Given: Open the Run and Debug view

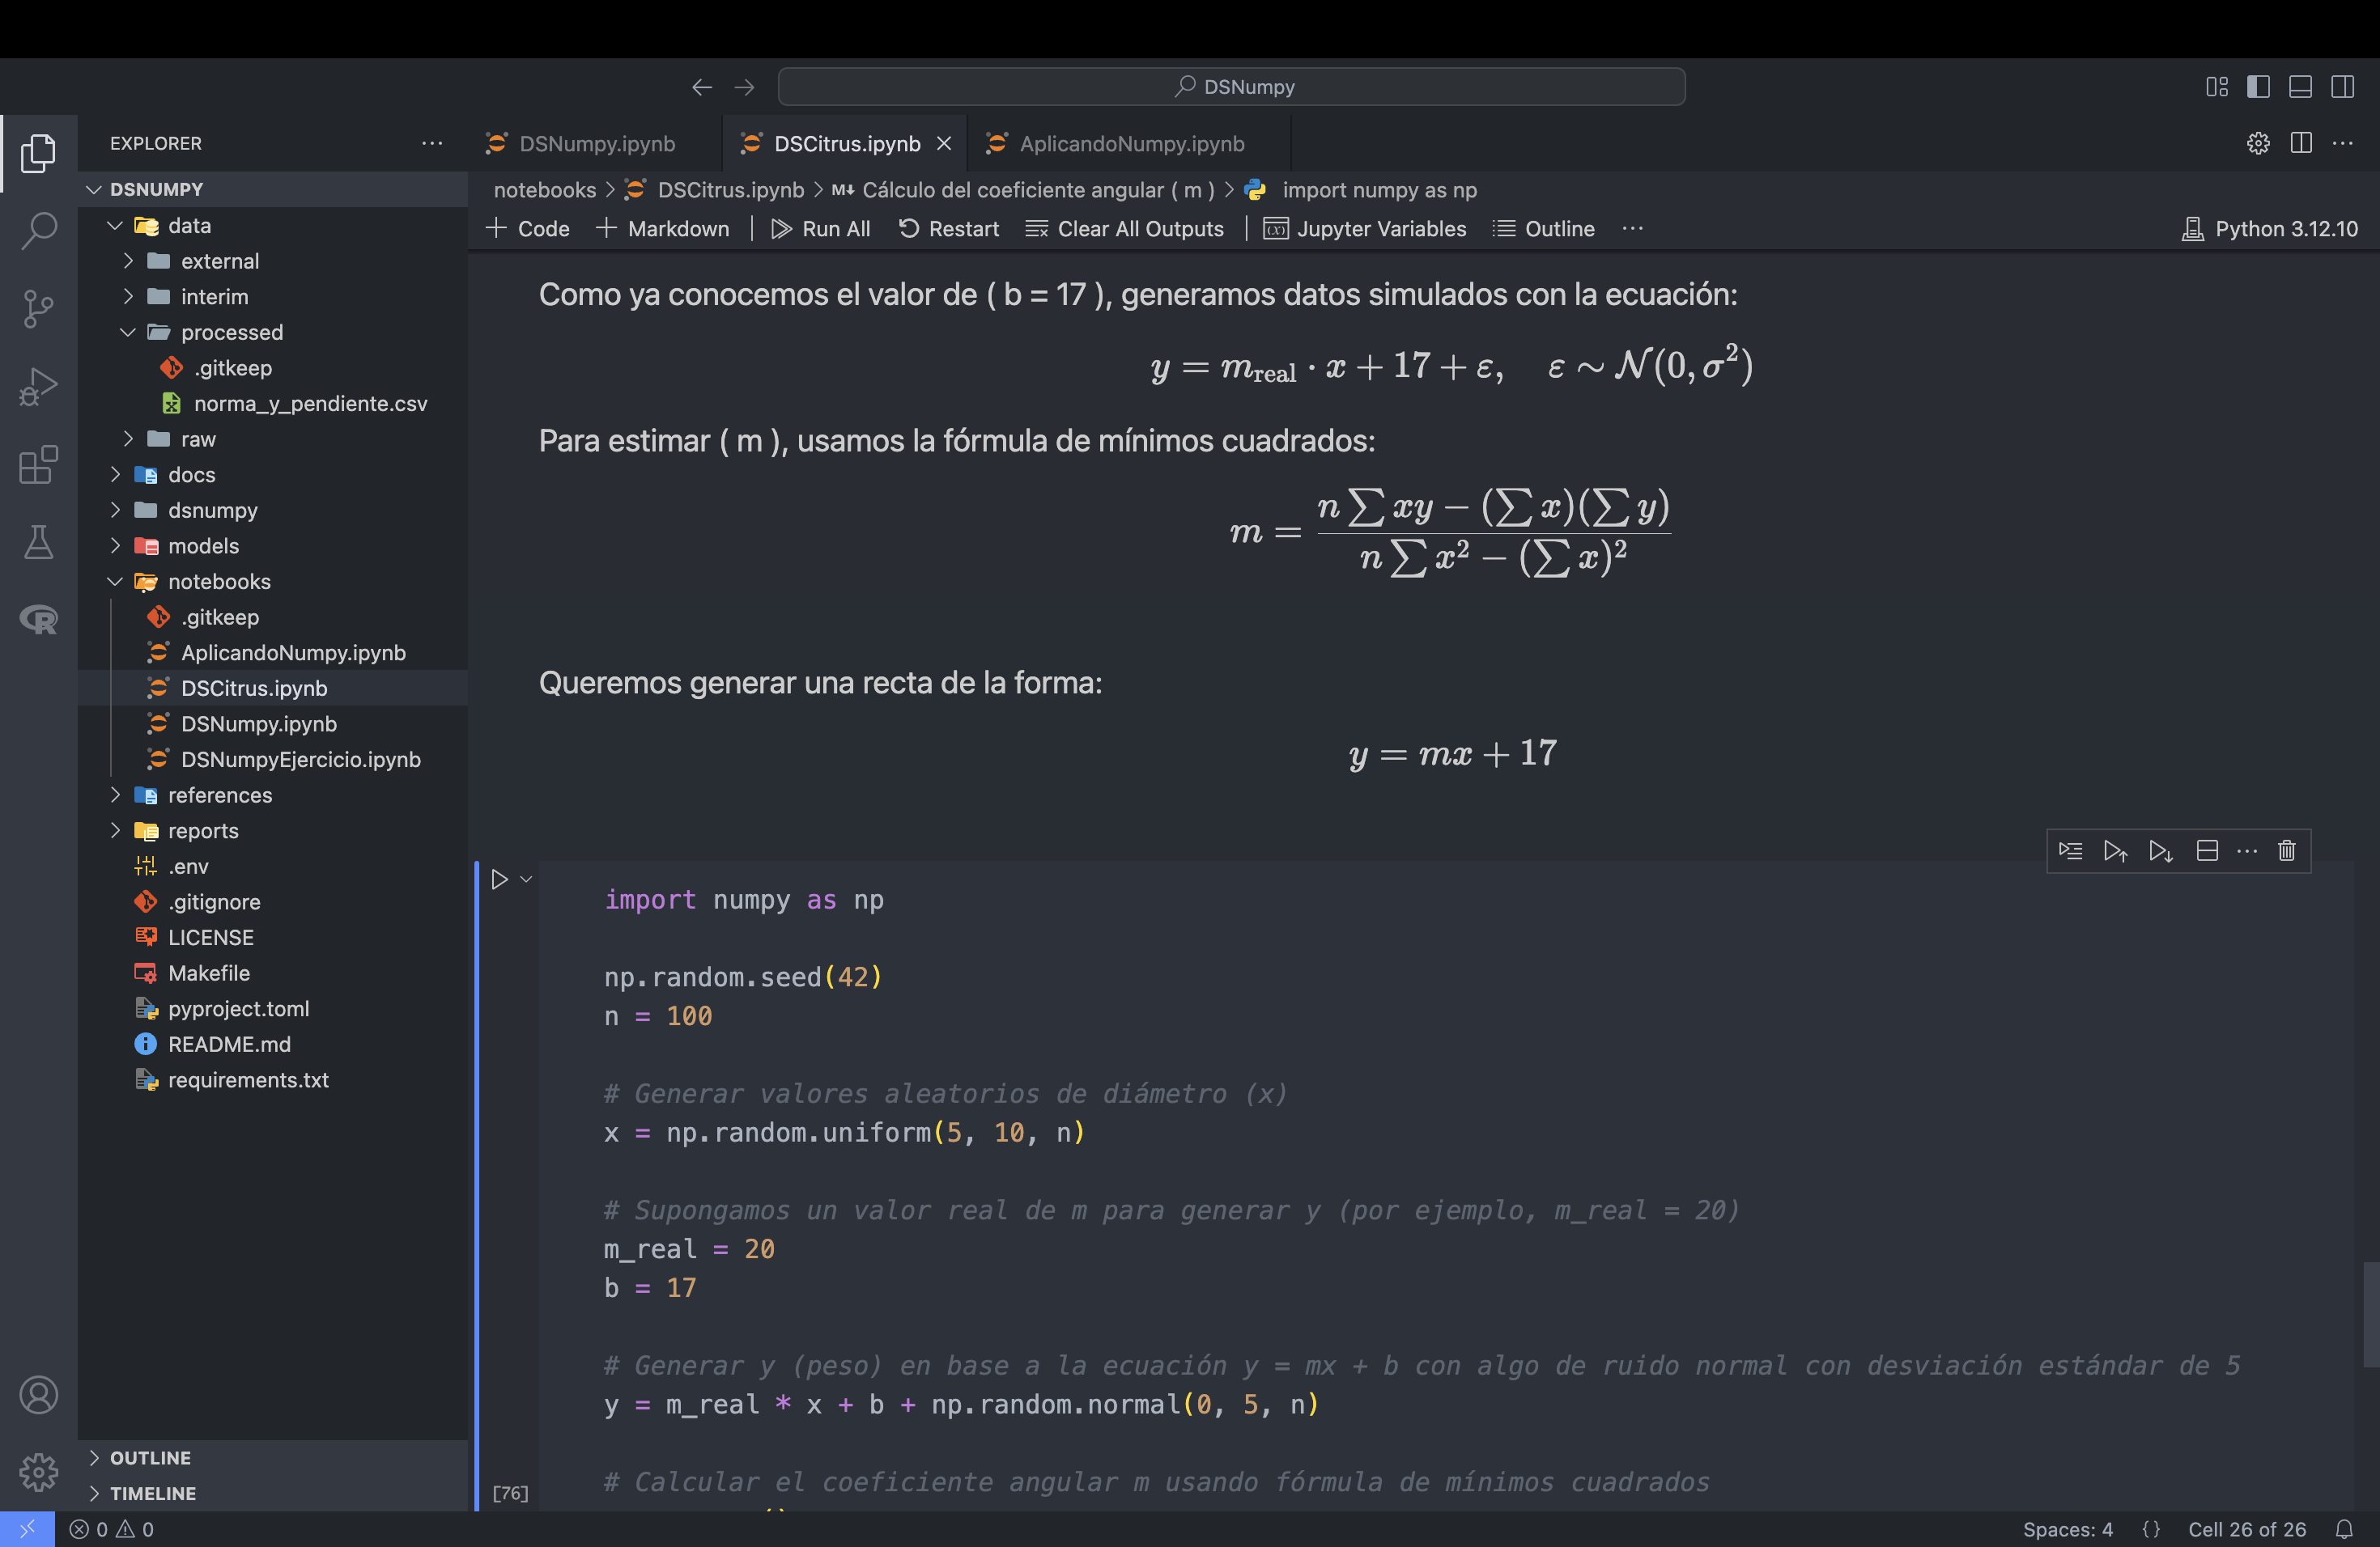Looking at the screenshot, I should point(38,387).
